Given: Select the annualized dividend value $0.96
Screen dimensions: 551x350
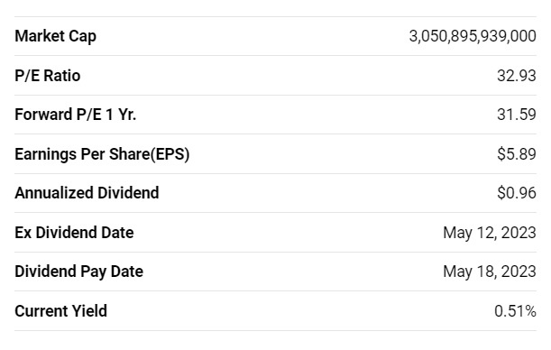Looking at the screenshot, I should tap(517, 193).
